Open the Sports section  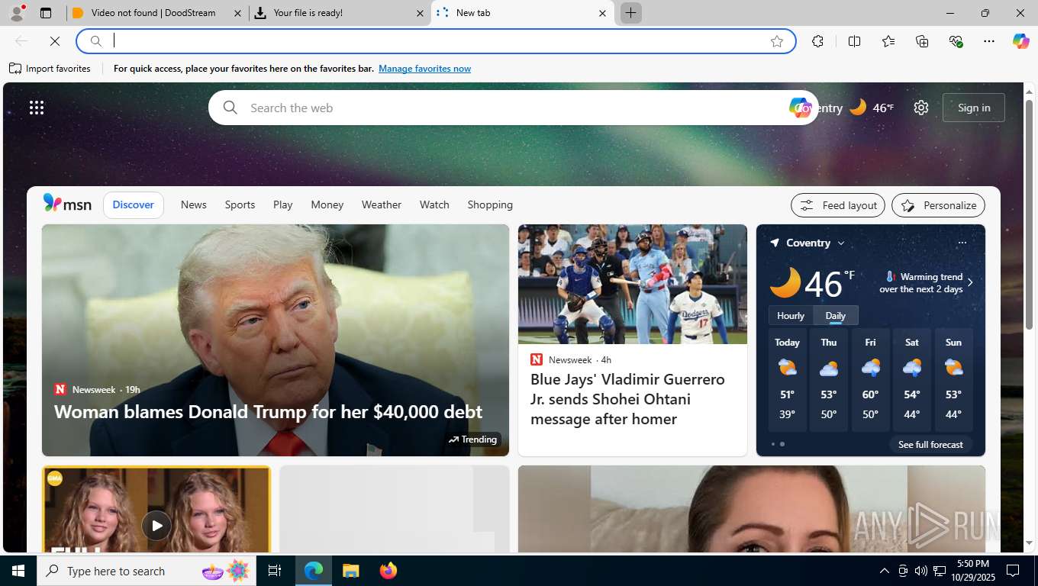click(240, 204)
